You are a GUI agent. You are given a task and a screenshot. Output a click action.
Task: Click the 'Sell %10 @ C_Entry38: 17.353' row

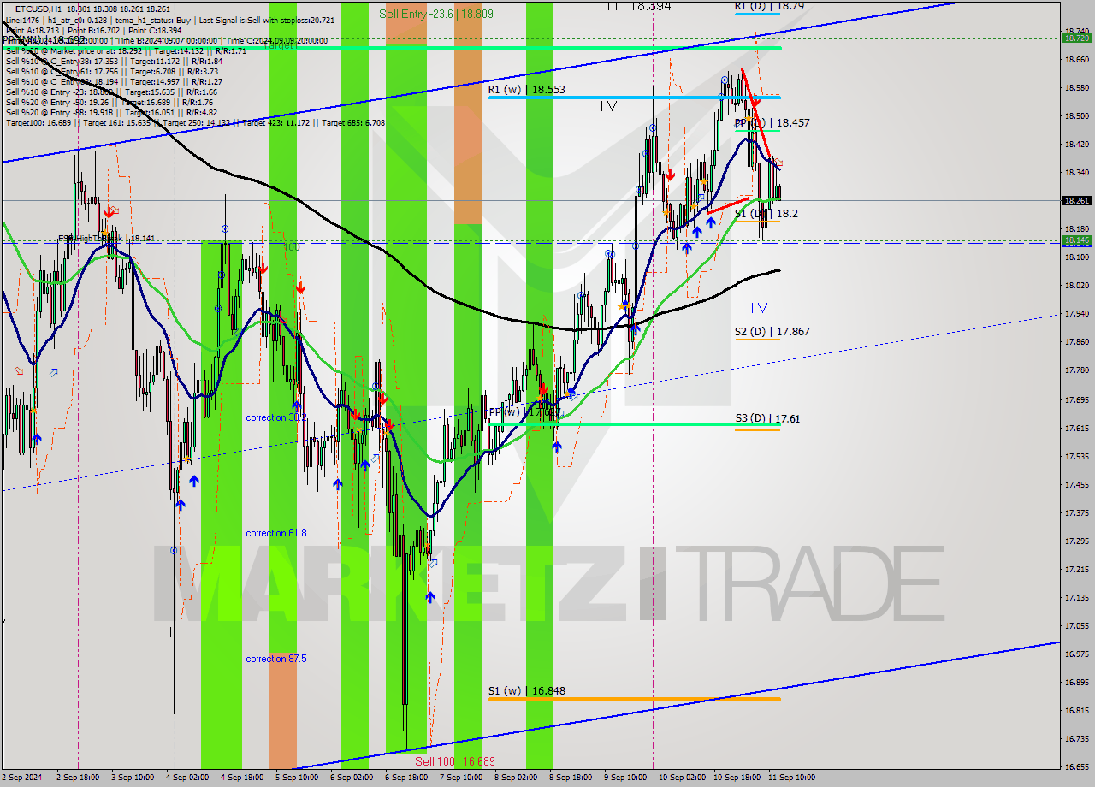(x=114, y=61)
